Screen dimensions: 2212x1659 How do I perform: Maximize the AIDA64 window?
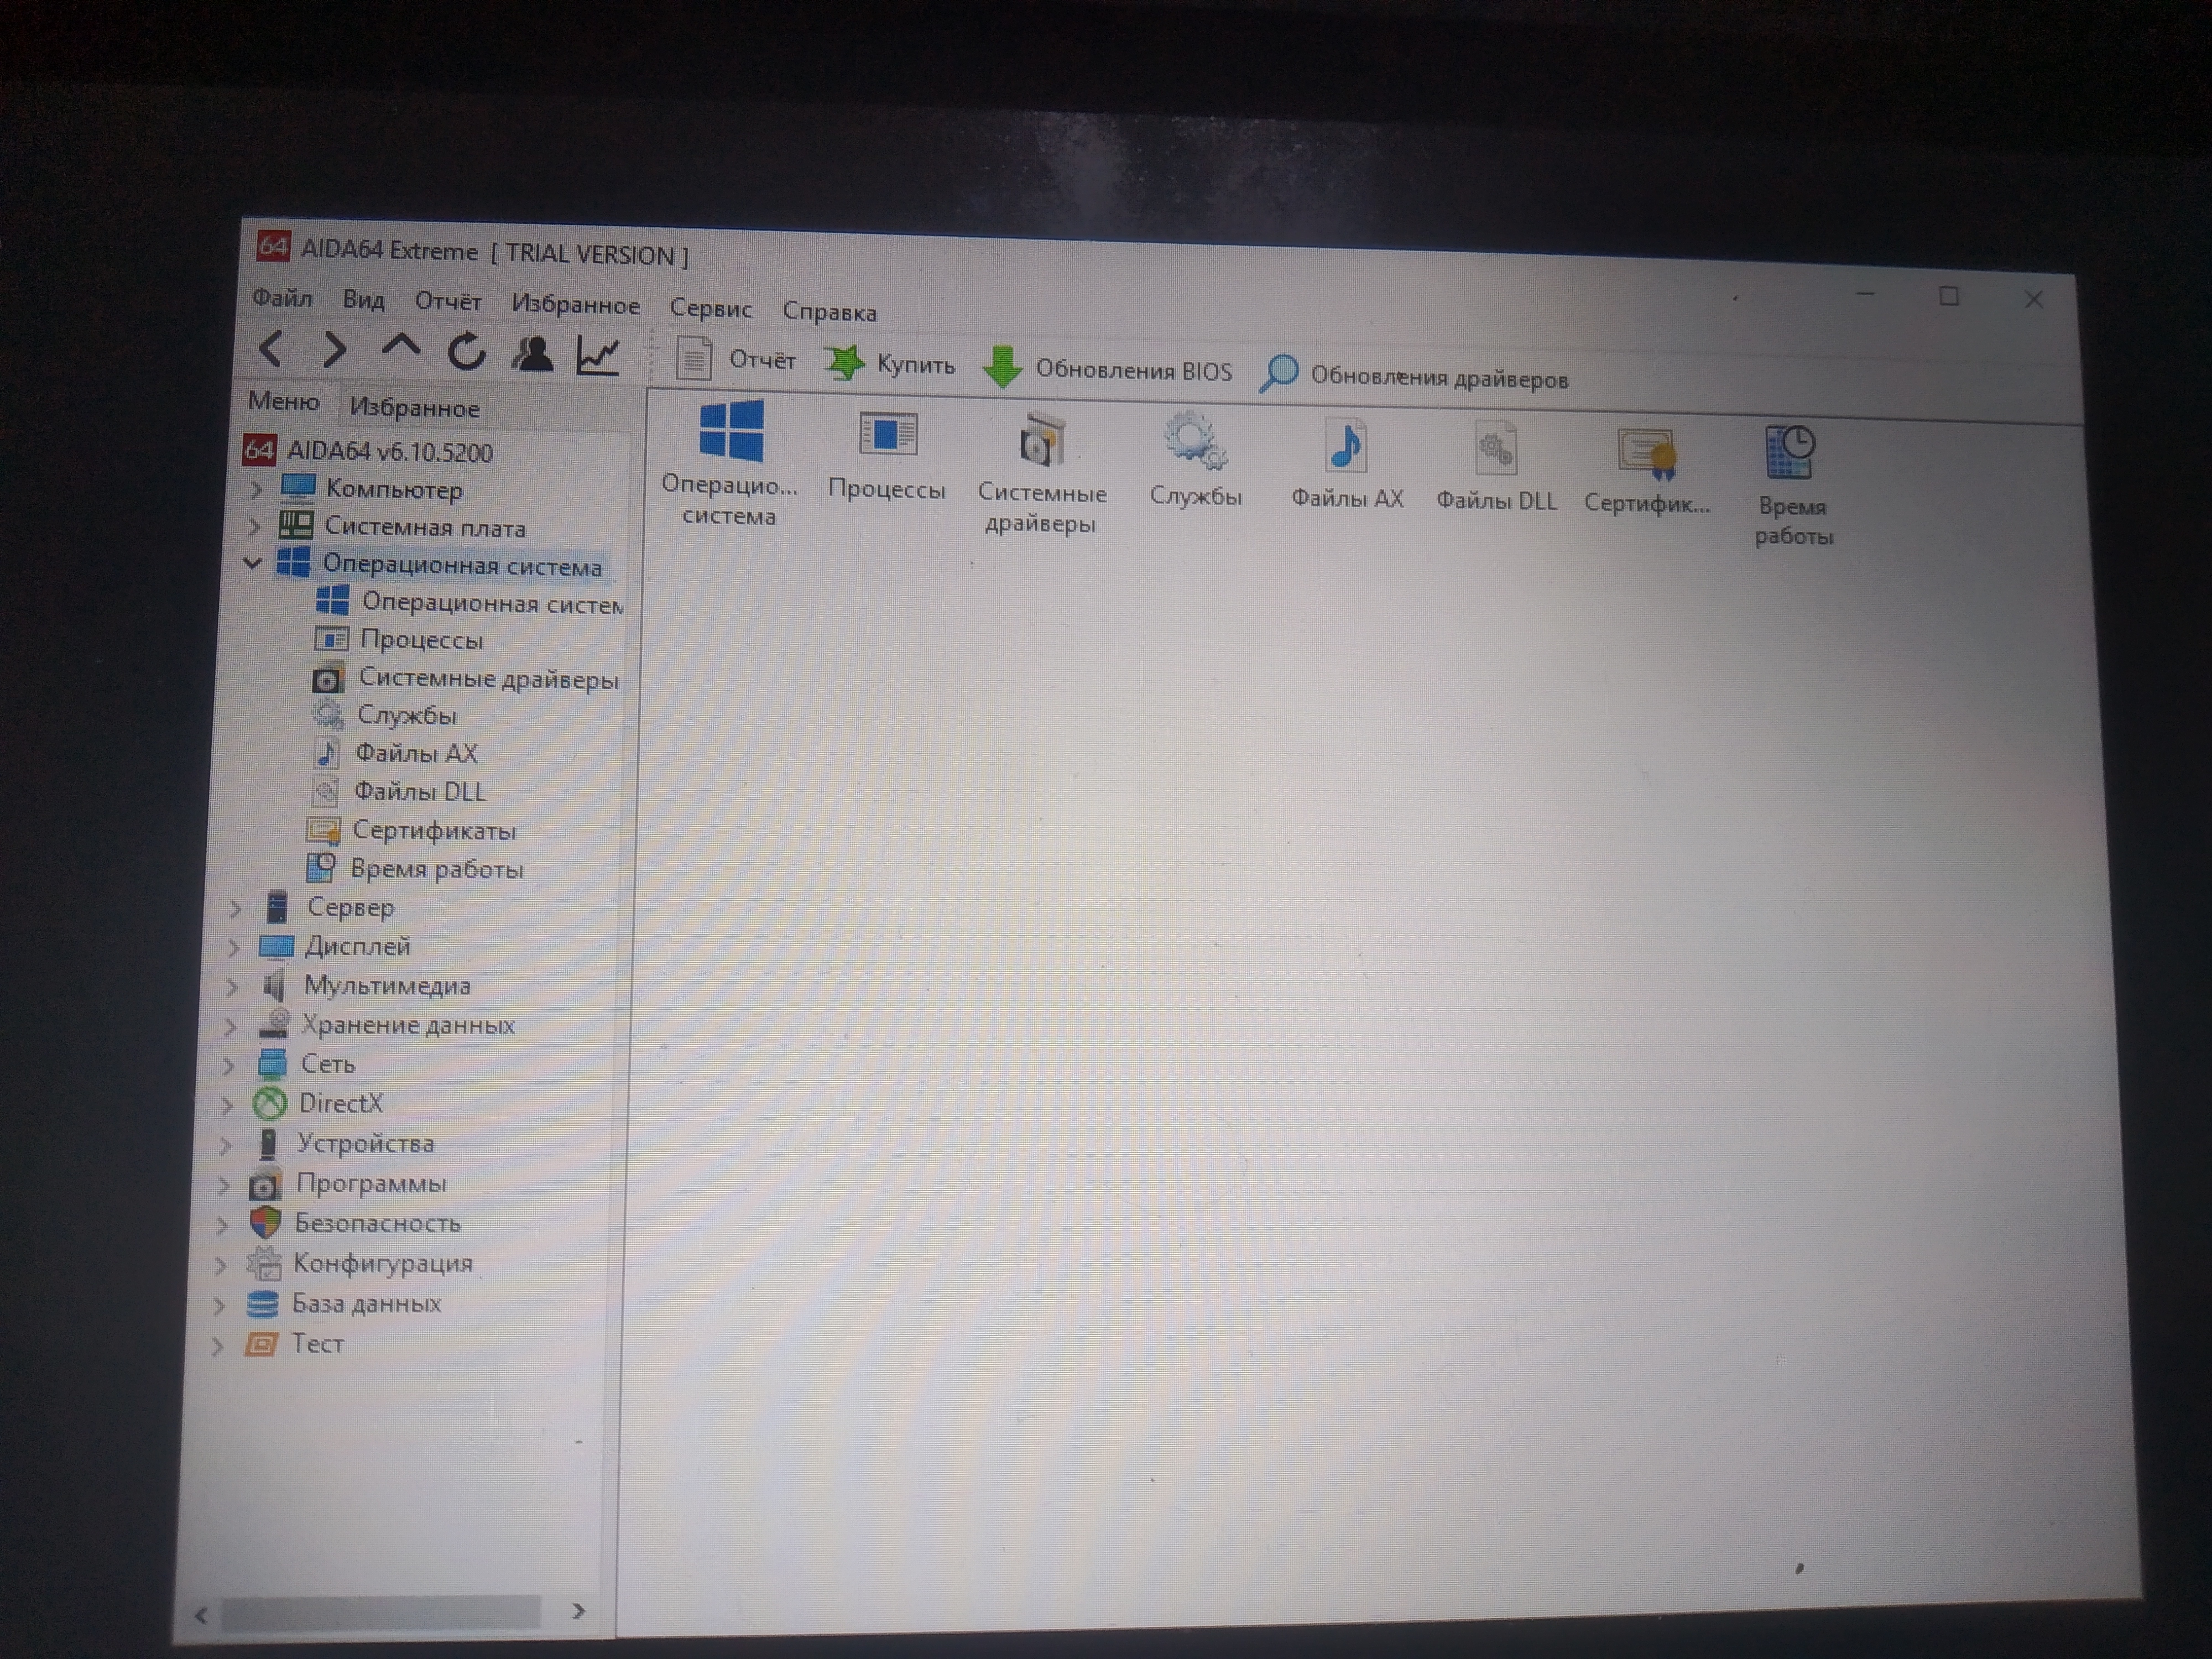coord(1949,296)
